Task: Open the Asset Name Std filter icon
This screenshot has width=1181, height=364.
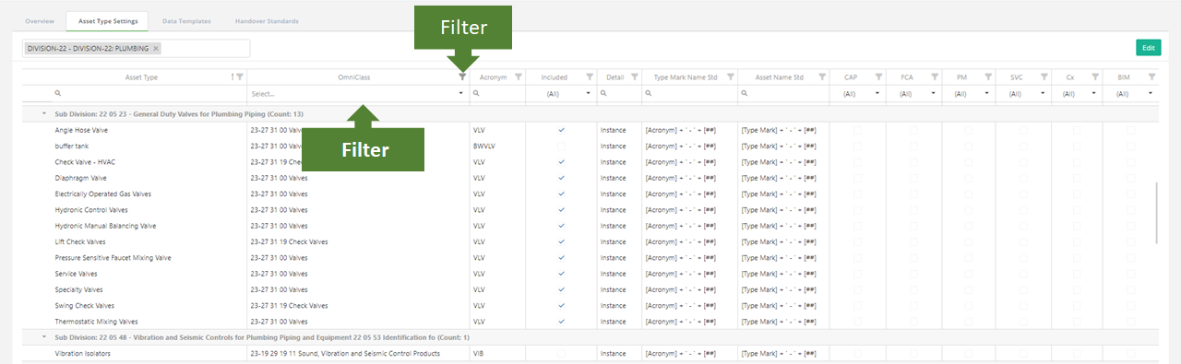Action: (822, 77)
